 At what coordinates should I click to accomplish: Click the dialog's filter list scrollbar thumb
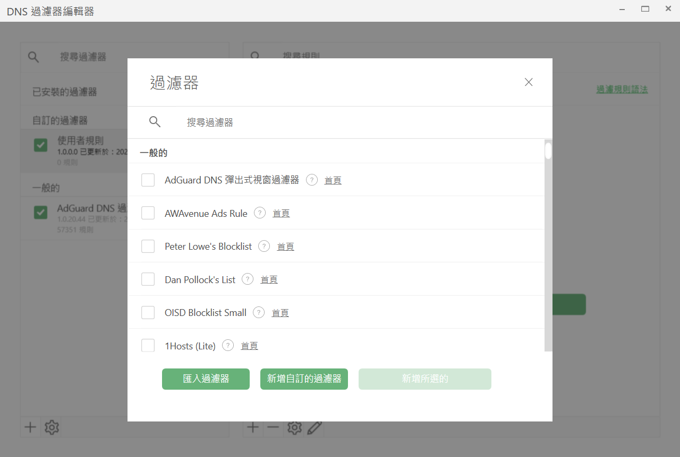[548, 151]
